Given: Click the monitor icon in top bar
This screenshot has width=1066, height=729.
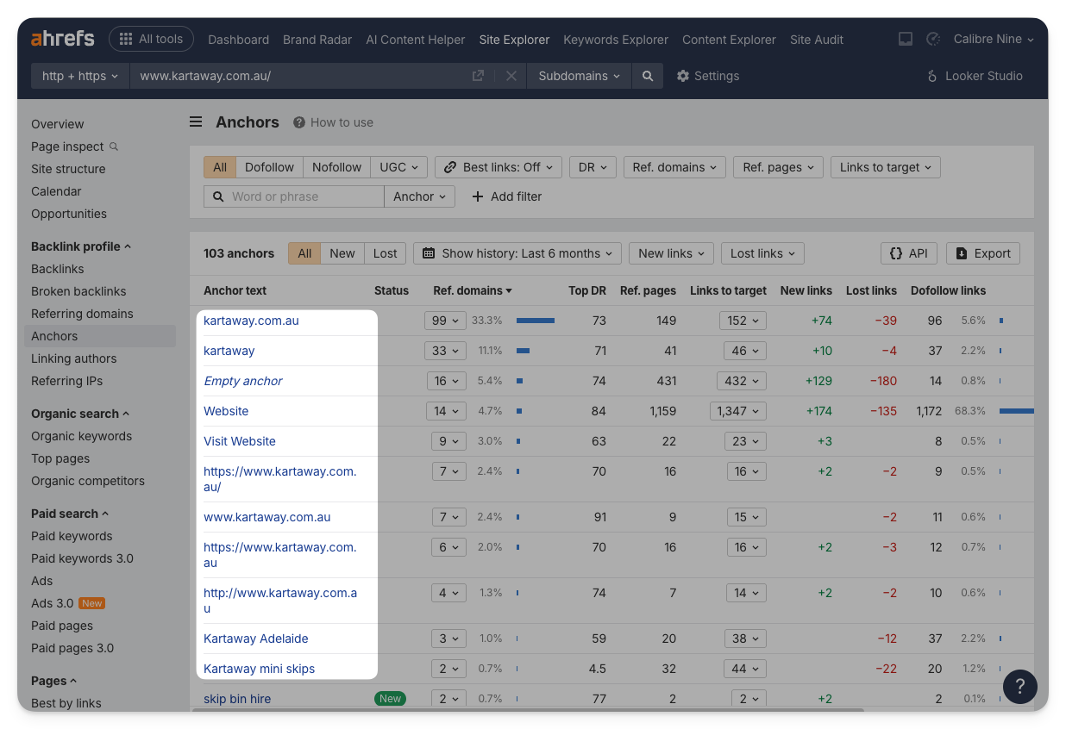Looking at the screenshot, I should [906, 40].
